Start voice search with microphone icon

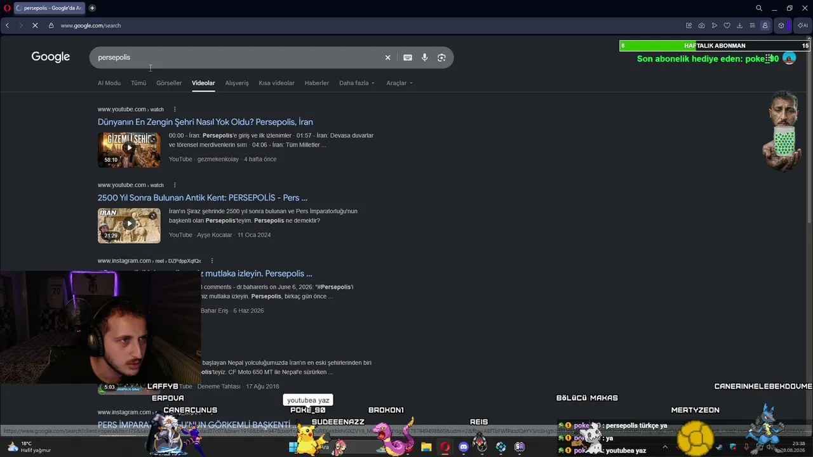(425, 58)
